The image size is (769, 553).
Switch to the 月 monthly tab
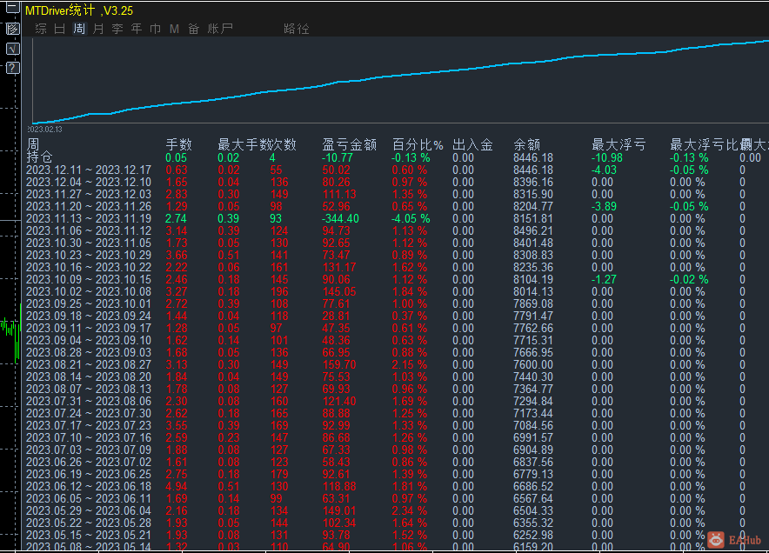[x=98, y=29]
